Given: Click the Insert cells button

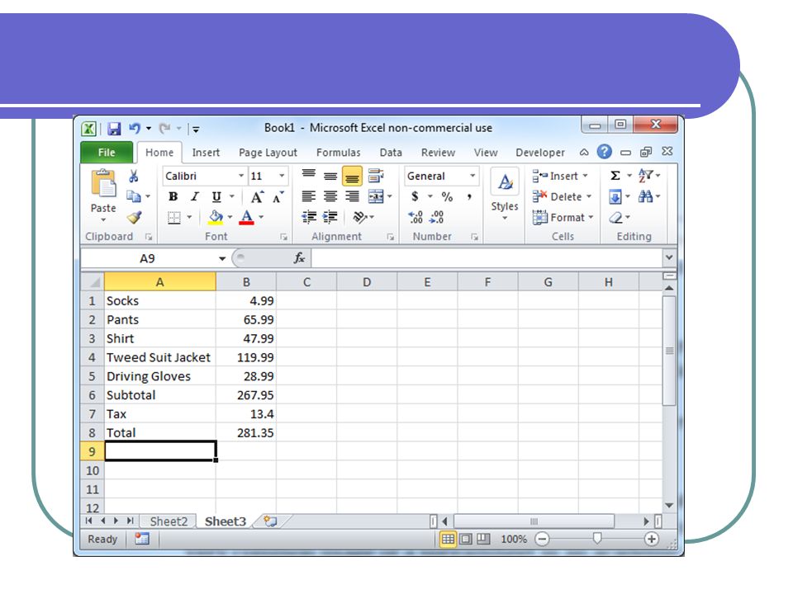Looking at the screenshot, I should (560, 176).
